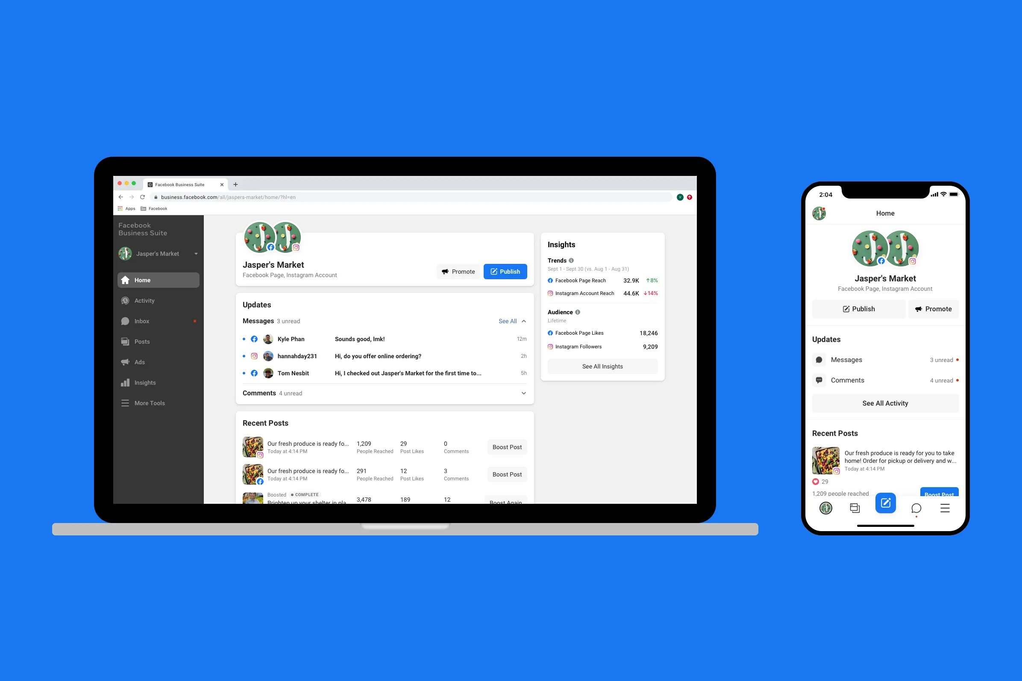Open the Activity panel
1022x681 pixels.
(144, 300)
